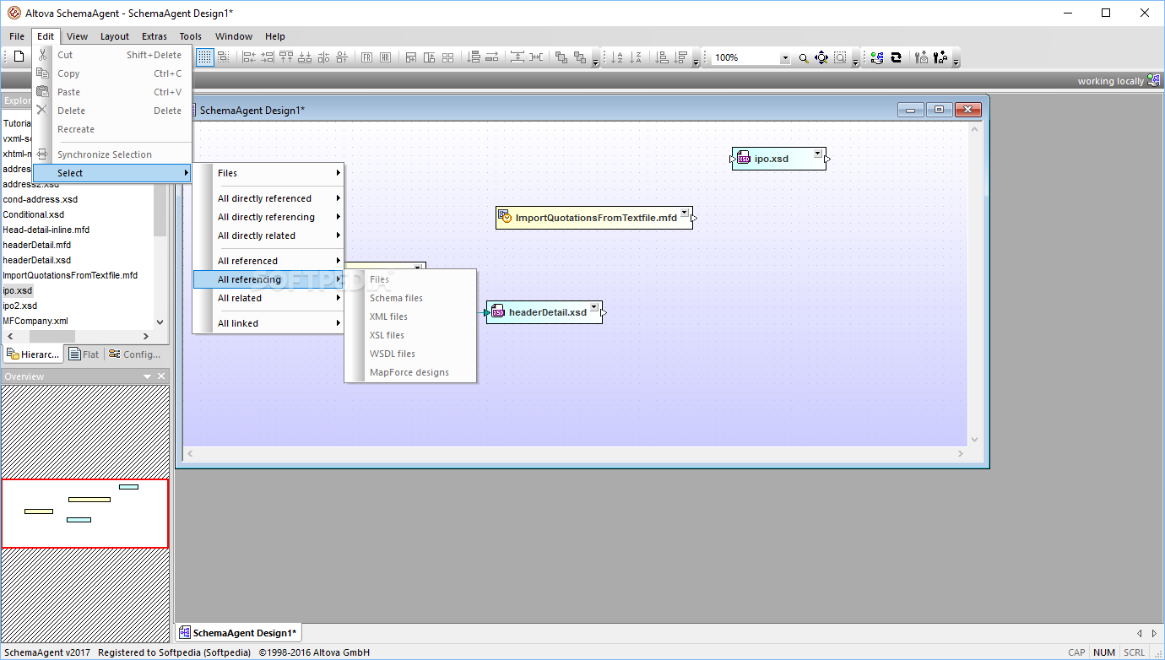1165x660 pixels.
Task: Open the Tools menu
Action: tap(191, 36)
